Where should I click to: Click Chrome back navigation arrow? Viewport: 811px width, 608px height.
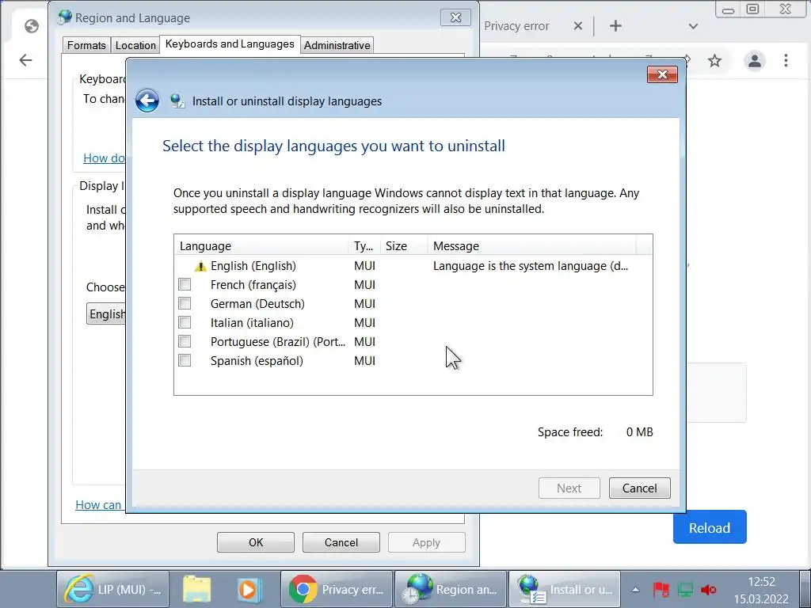[x=25, y=60]
